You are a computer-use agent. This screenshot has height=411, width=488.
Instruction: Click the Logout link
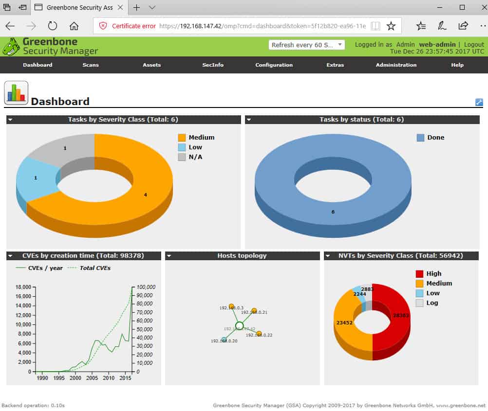tap(473, 44)
